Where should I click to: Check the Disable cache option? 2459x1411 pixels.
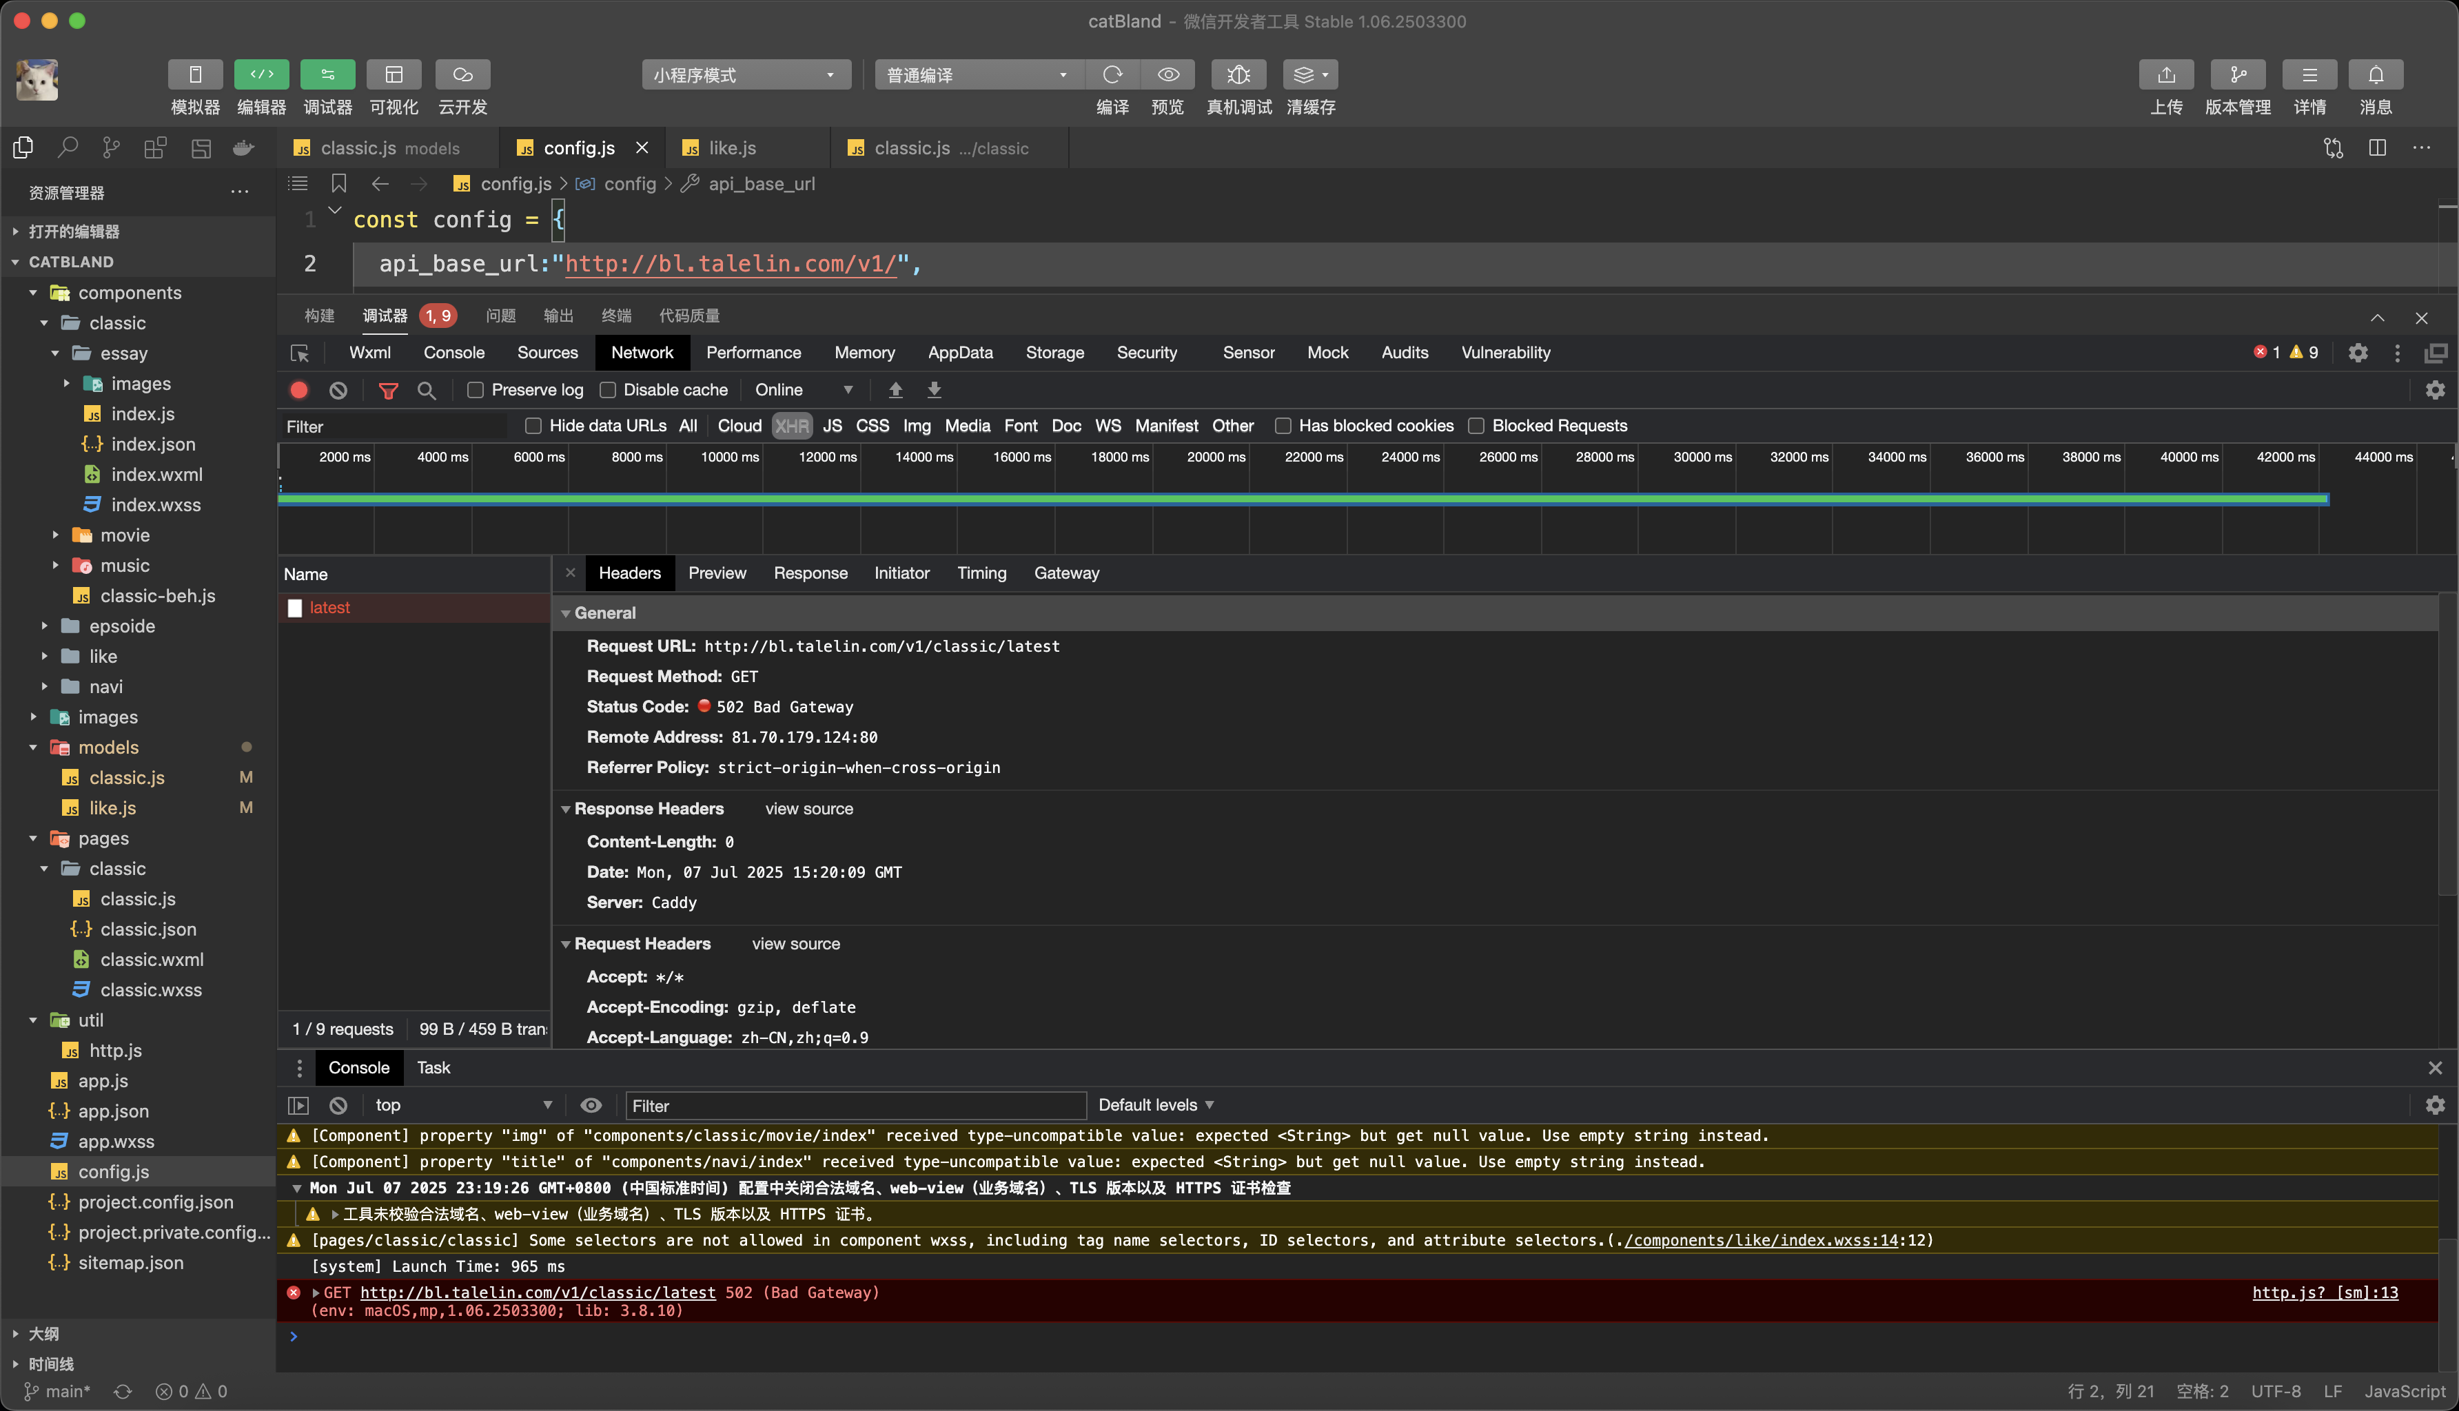click(x=608, y=389)
